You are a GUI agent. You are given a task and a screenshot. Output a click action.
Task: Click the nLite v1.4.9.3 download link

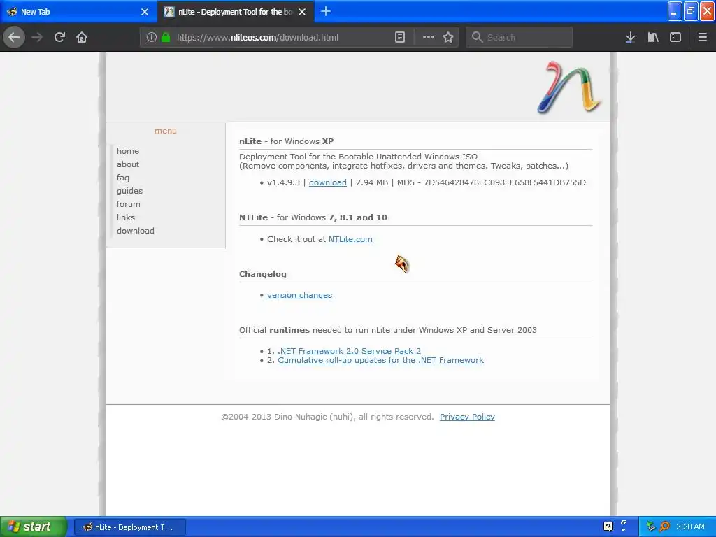pos(328,182)
